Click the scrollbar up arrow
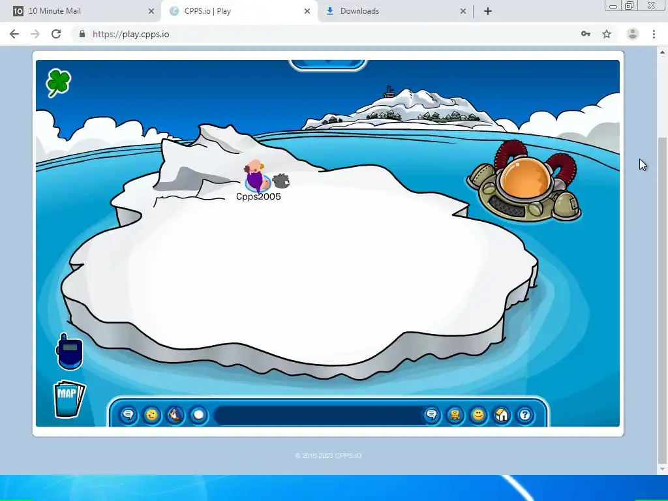Screen dimensions: 668x501 [663, 52]
